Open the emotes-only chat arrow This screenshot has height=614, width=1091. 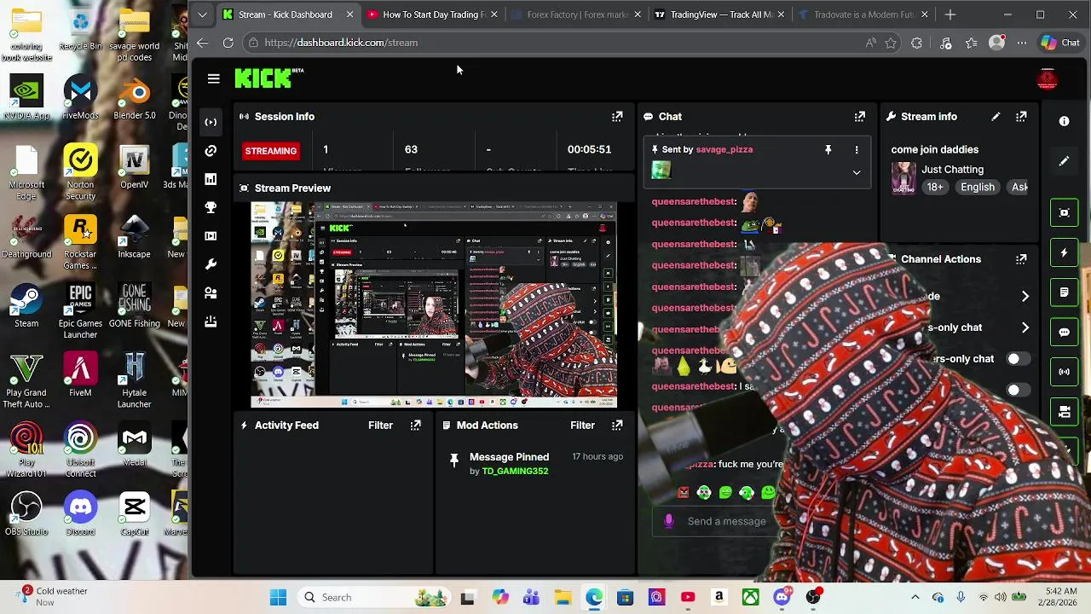(x=1025, y=327)
